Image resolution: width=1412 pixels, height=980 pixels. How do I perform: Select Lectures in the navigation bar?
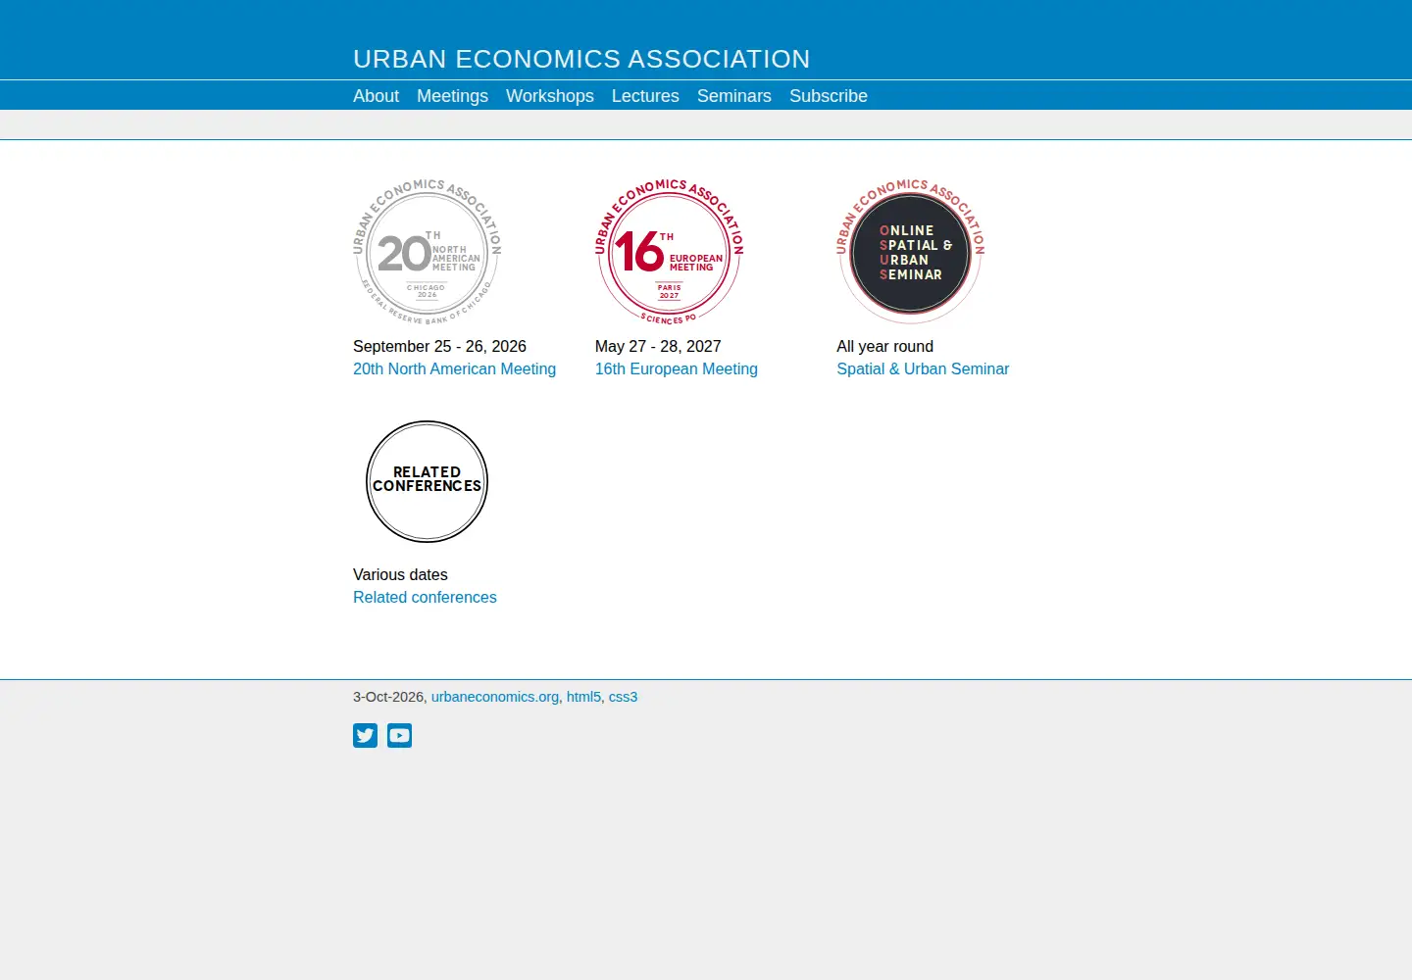(x=645, y=96)
